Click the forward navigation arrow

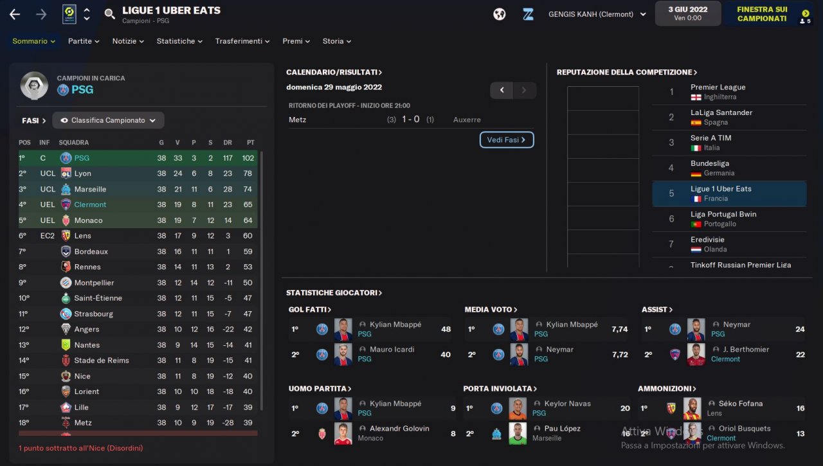click(42, 14)
